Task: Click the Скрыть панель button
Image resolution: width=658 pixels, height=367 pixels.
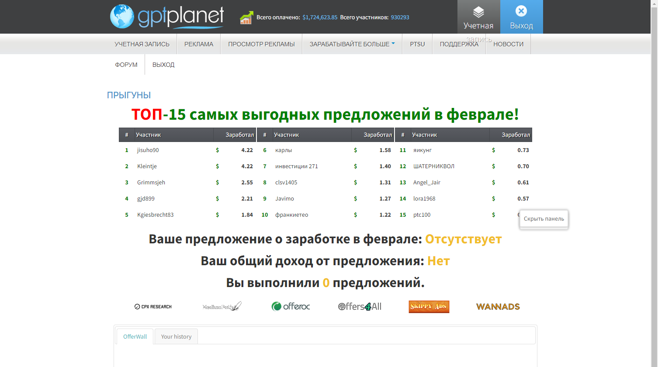Action: point(544,219)
